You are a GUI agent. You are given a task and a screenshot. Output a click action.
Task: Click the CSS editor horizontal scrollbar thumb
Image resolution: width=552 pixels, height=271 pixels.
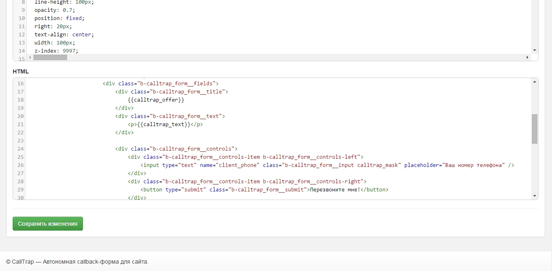[50, 58]
